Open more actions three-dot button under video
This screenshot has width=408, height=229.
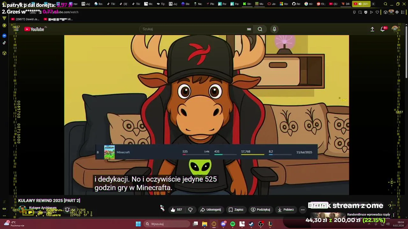pos(302,210)
